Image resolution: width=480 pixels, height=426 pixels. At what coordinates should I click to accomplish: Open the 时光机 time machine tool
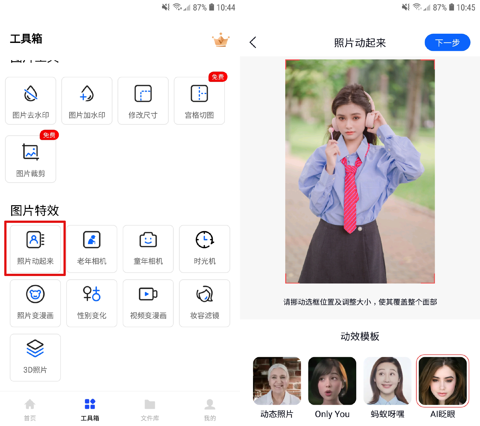click(x=204, y=249)
